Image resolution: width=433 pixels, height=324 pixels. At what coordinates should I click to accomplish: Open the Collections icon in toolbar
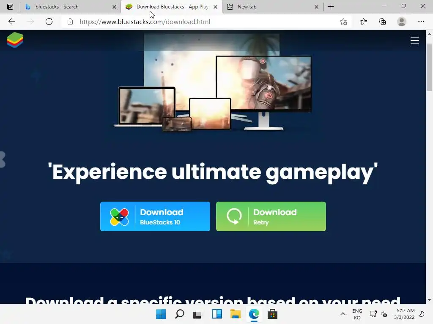click(x=382, y=22)
